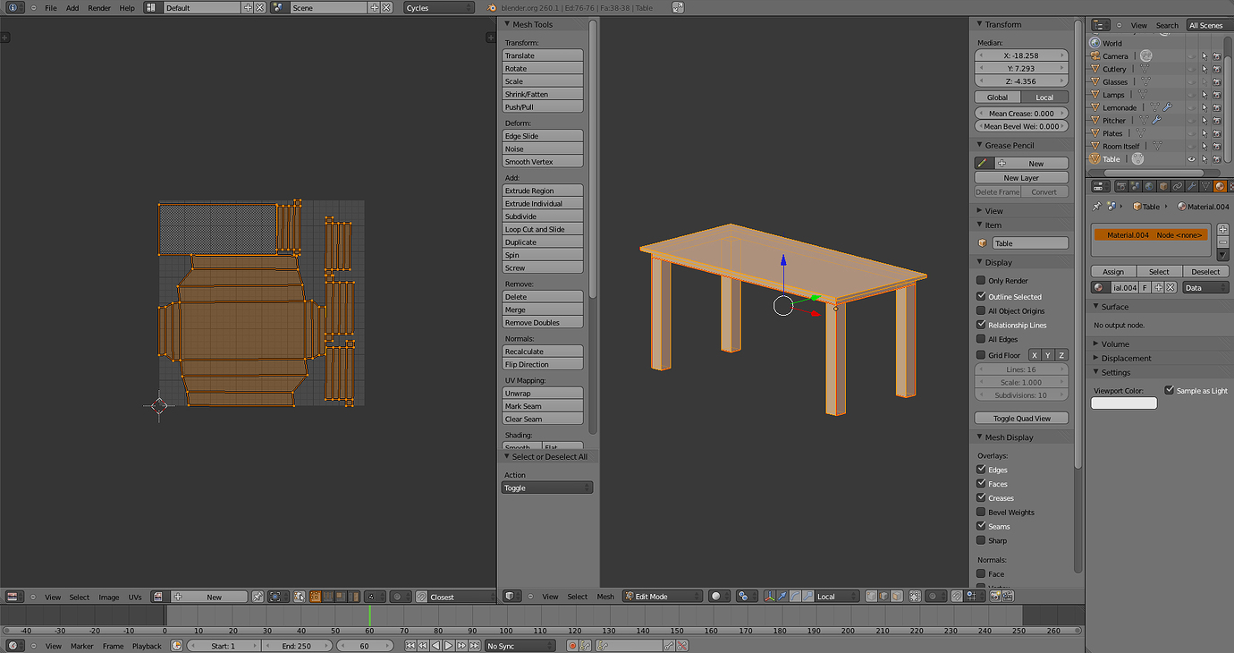
Task: Open the Local orientation dropdown
Action: coord(837,596)
